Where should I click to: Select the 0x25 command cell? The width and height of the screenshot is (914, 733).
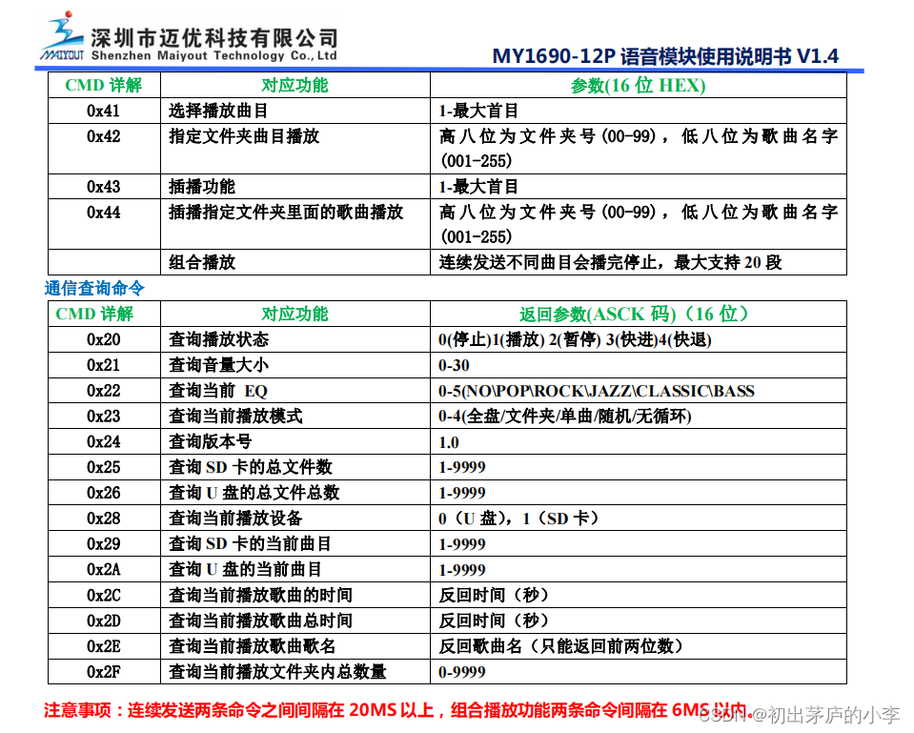pyautogui.click(x=104, y=467)
